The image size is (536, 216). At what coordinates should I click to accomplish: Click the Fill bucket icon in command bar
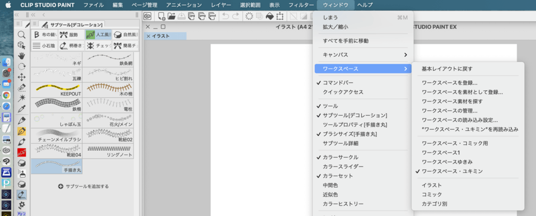click(x=270, y=16)
